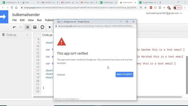
Task: Click the Code.gs file icon in the sidebar
Action: tap(4, 35)
